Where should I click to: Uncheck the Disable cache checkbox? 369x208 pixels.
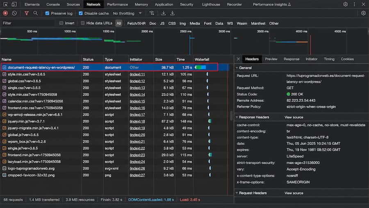pos(81,14)
